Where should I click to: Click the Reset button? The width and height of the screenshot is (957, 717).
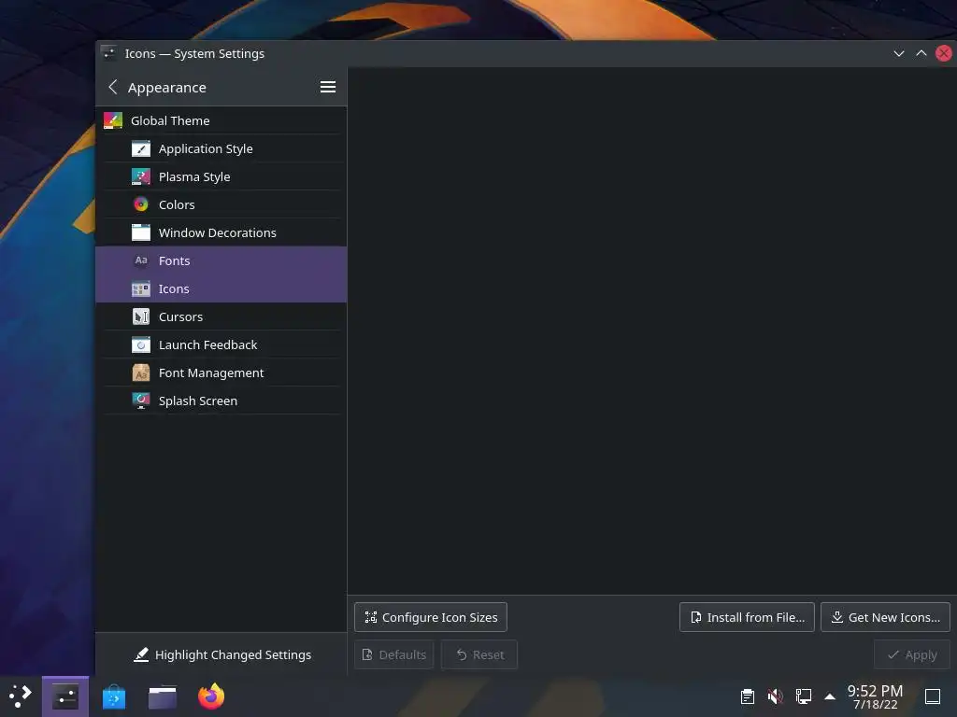[479, 654]
